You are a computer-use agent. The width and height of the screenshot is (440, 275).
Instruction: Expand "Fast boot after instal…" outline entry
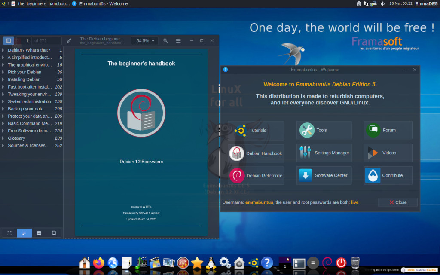[x=3, y=87]
